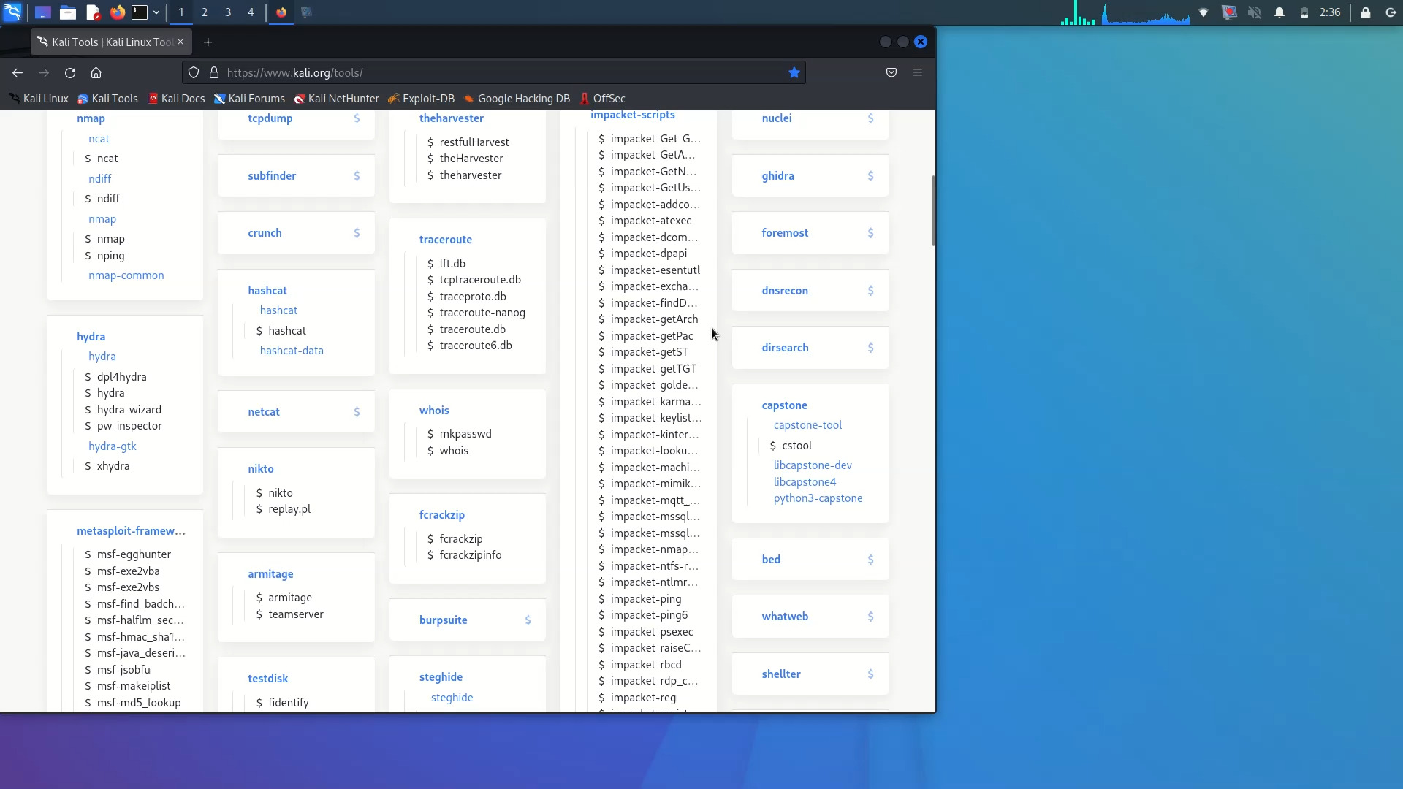Open the hydra-wizard link
This screenshot has height=789, width=1403.
tap(129, 409)
